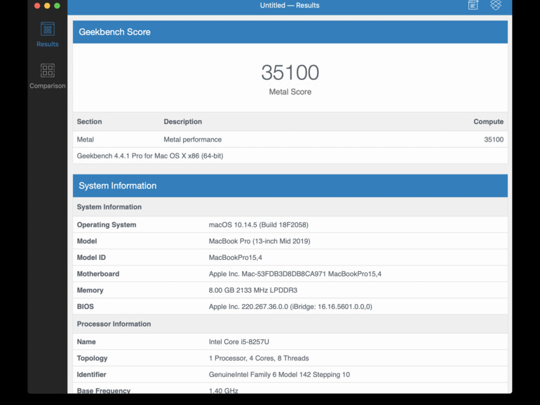
Task: Select the Comparison label in the sidebar
Action: point(48,85)
